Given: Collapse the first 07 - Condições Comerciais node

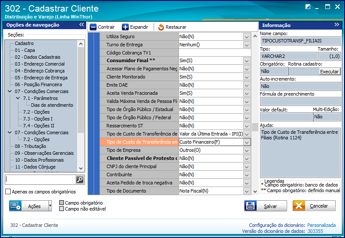Looking at the screenshot, I should [10, 91].
